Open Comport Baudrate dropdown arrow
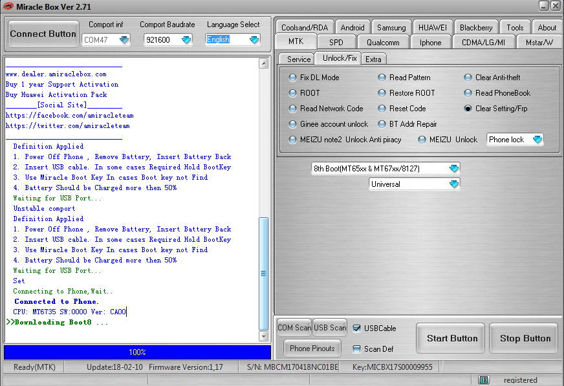The width and height of the screenshot is (564, 386). tap(186, 39)
